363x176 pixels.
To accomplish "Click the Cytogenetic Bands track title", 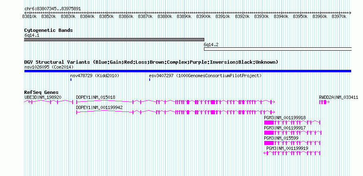I will pyautogui.click(x=49, y=30).
